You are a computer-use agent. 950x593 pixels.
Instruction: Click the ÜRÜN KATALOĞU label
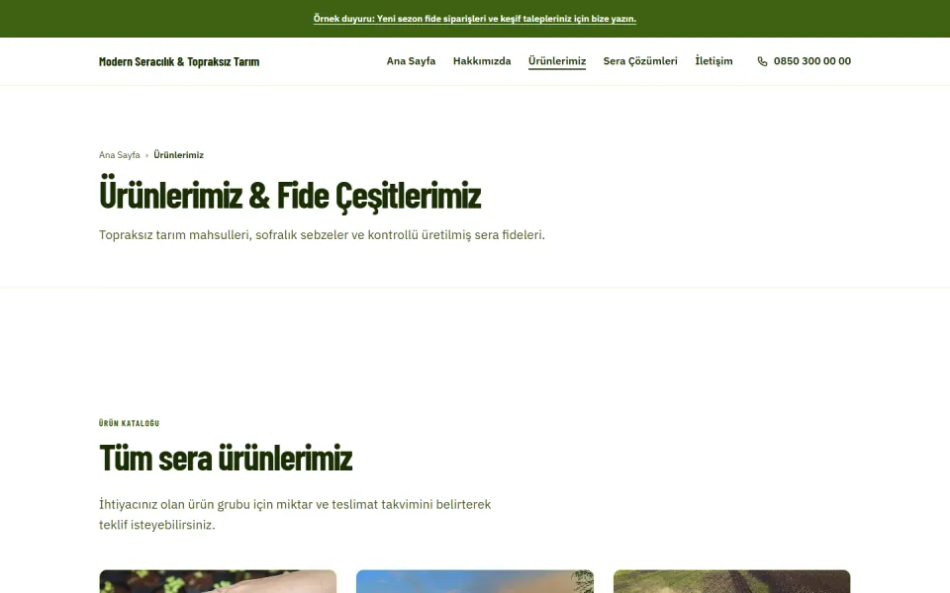129,423
